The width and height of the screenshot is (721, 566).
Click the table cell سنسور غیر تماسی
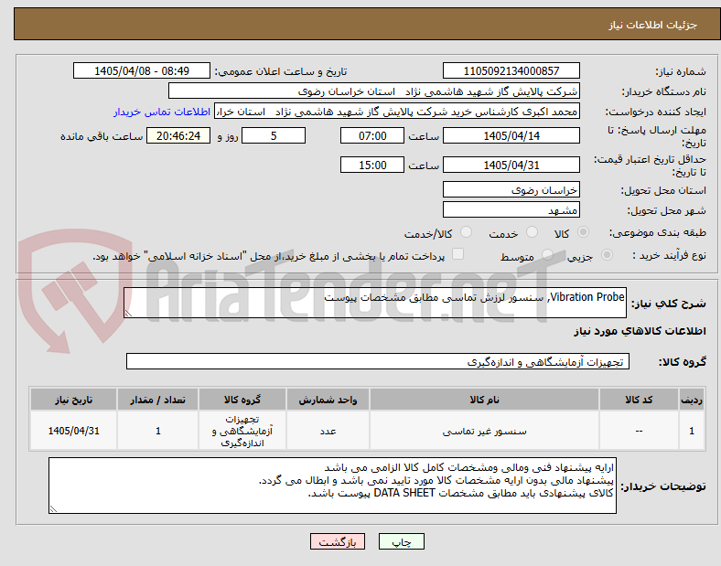tap(484, 431)
